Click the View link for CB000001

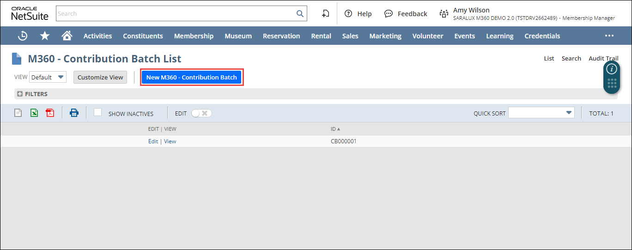(170, 141)
